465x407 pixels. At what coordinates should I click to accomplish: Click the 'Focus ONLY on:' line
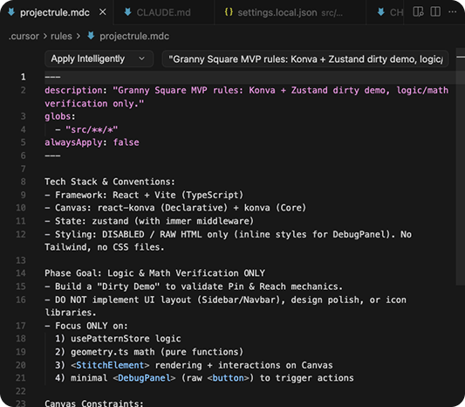pos(86,326)
